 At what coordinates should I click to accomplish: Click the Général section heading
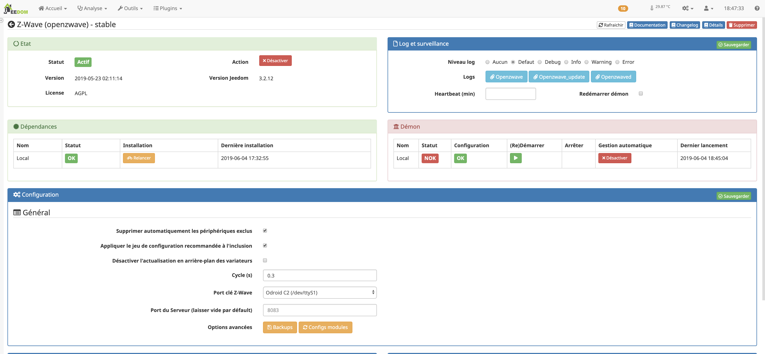32,213
